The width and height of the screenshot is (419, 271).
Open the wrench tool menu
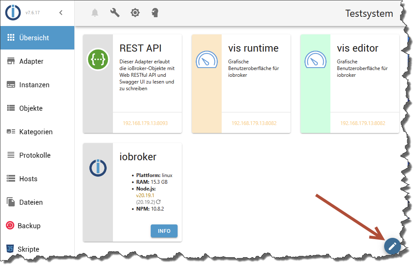115,13
